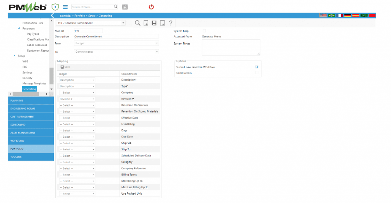This screenshot has height=203, width=391.
Task: Click the PMWeb logo
Action: pyautogui.click(x=27, y=7)
